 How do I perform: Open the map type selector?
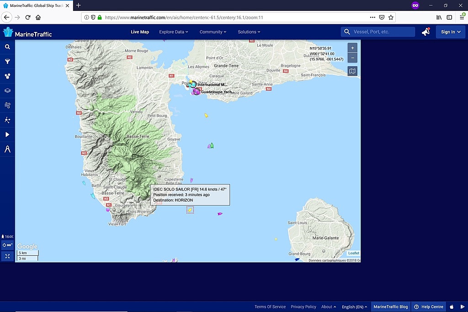coord(352,71)
